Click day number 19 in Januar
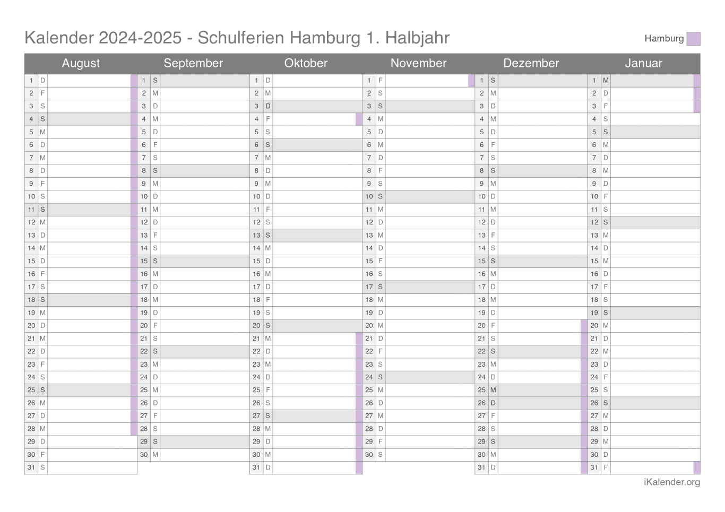The width and height of the screenshot is (725, 512). 594,313
